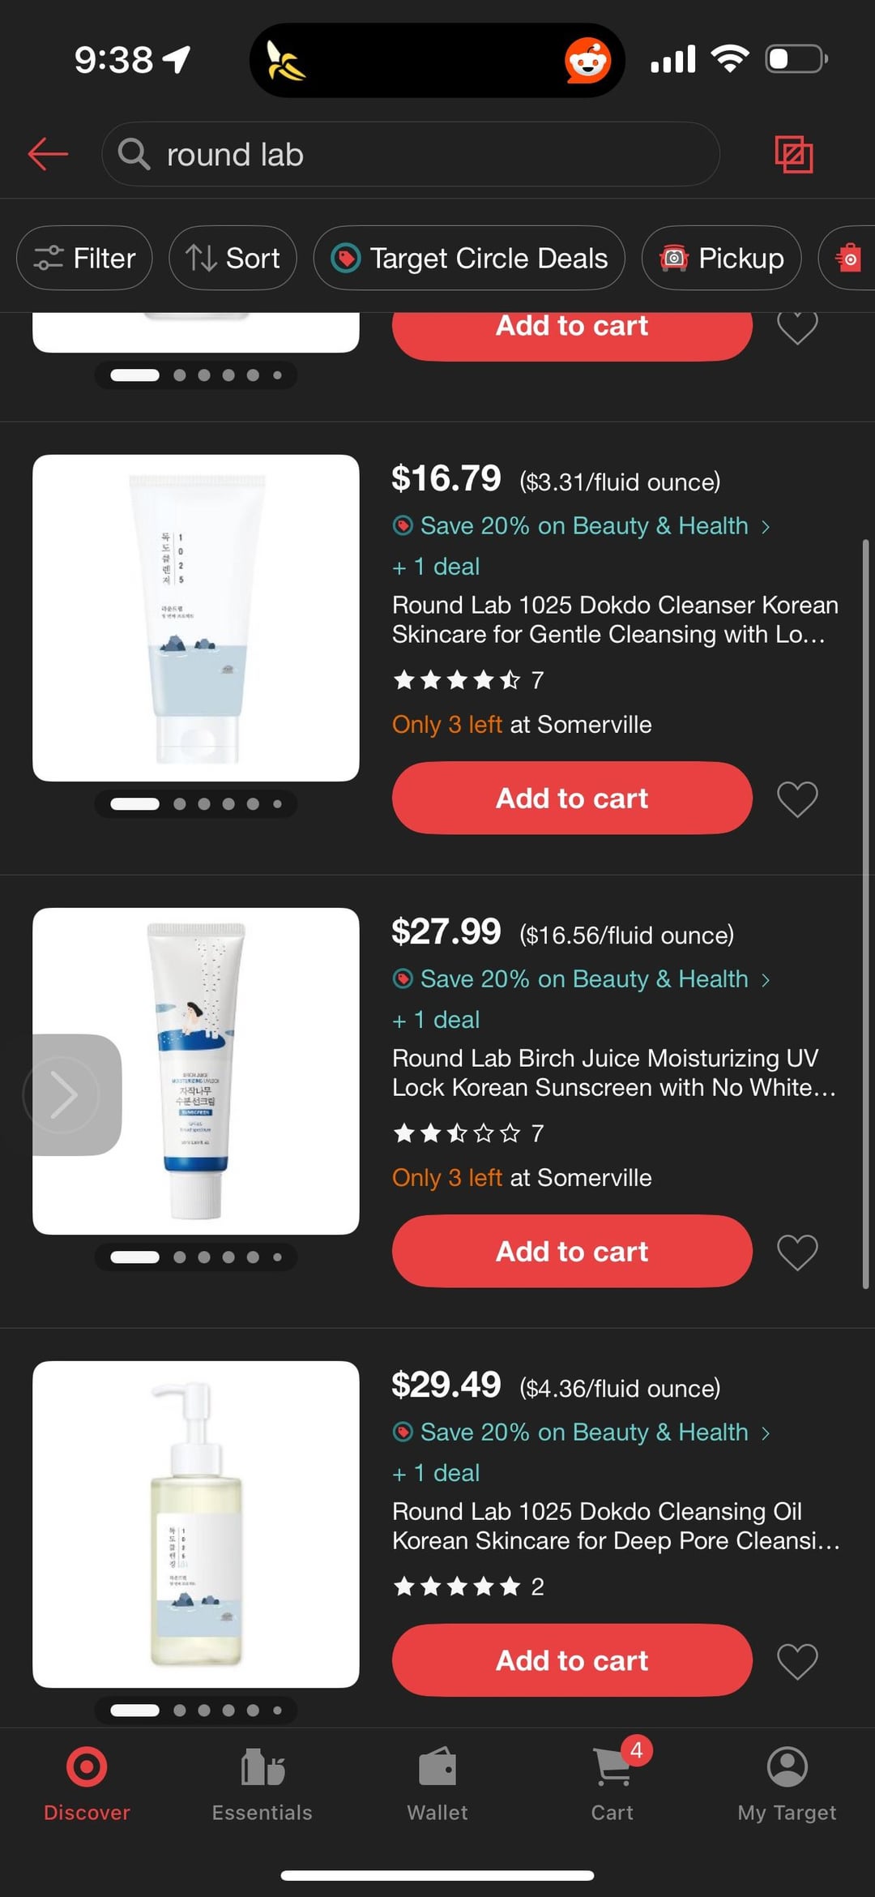Tap the red back arrow
Image resolution: width=875 pixels, height=1897 pixels.
coord(48,154)
